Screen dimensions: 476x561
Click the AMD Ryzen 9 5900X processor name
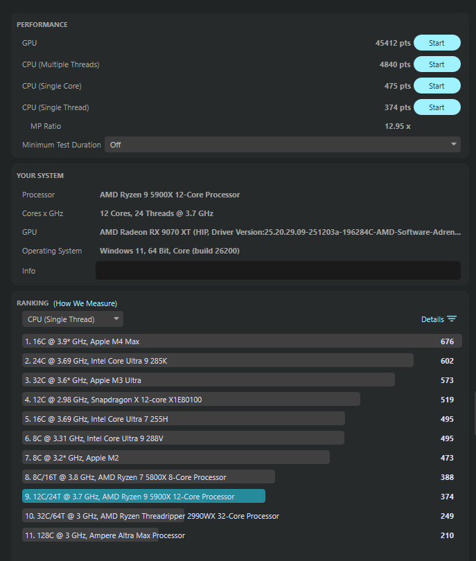[x=170, y=195]
